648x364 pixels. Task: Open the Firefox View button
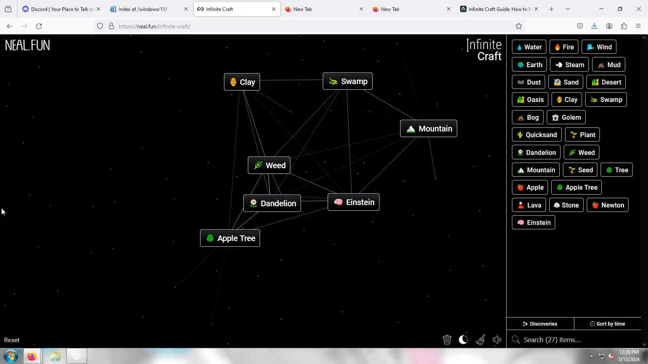(8, 9)
